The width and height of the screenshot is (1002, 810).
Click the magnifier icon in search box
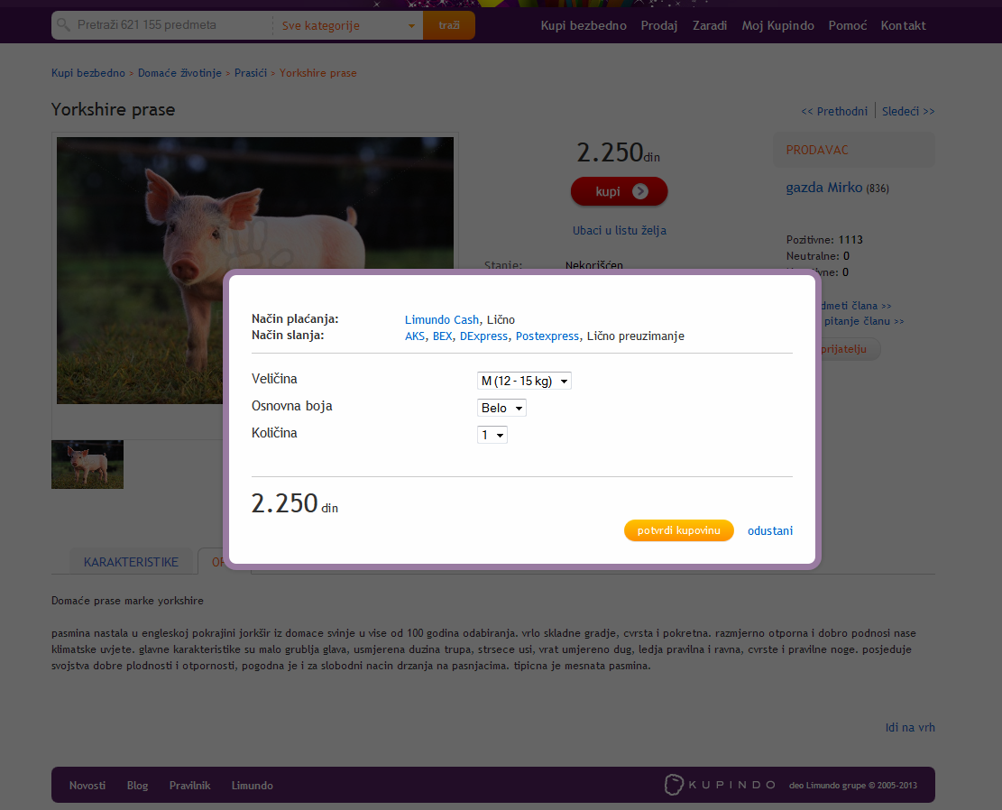coord(63,25)
